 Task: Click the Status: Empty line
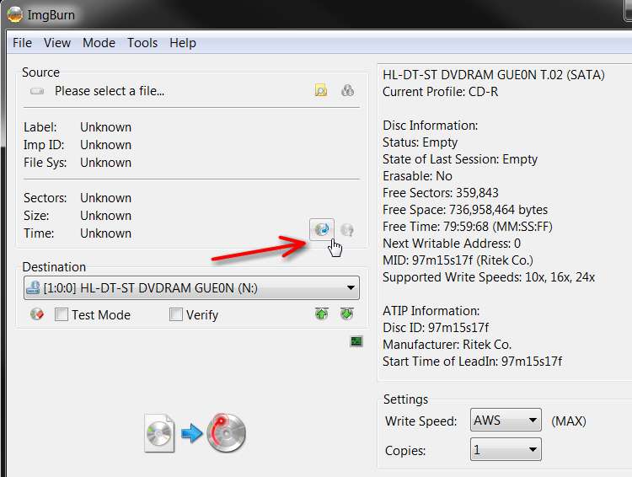pos(420,142)
